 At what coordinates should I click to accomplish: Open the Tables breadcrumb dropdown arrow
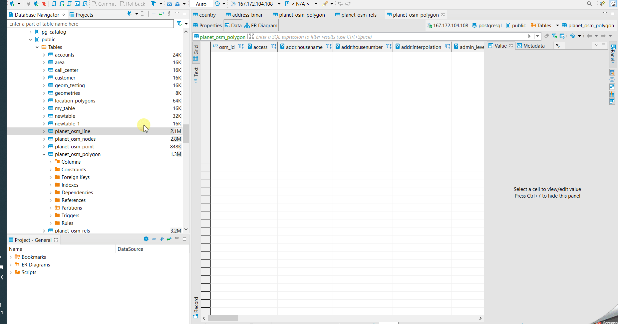pos(557,25)
